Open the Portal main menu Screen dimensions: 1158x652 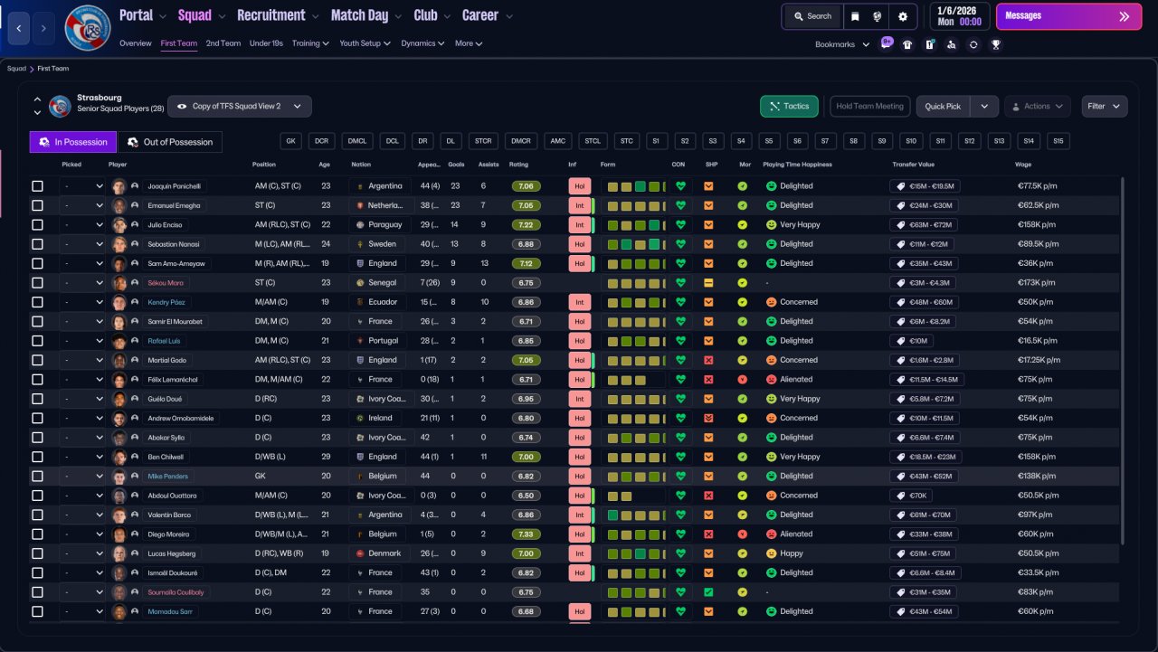(143, 15)
